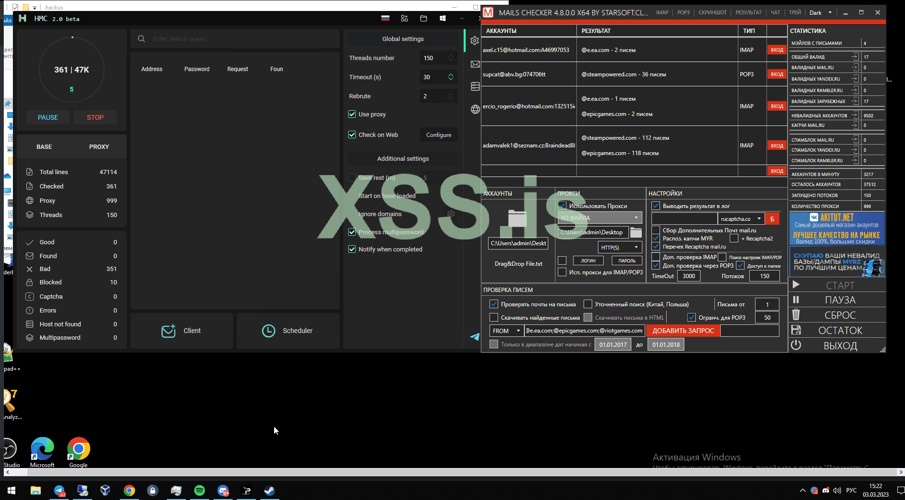Enable Сбор Дополнительных Почт mail.ru

[656, 230]
